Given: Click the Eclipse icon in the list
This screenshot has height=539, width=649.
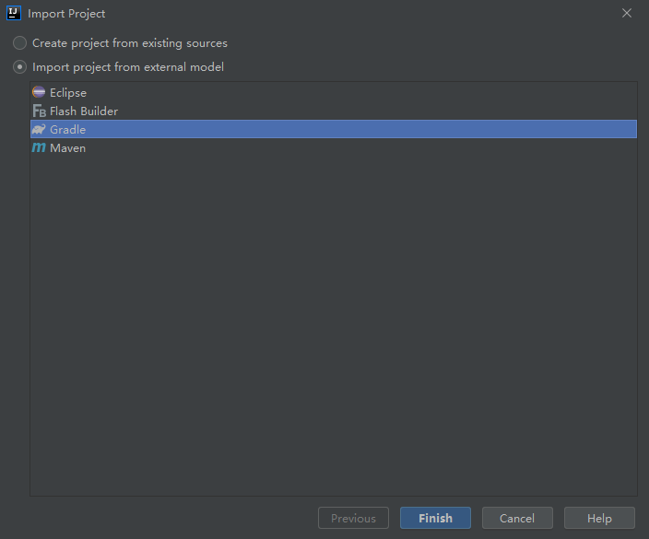Looking at the screenshot, I should [39, 92].
